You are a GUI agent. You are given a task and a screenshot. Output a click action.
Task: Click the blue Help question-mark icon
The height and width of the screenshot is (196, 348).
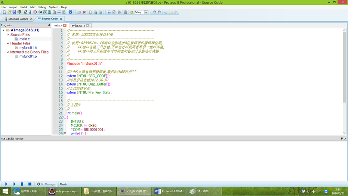tap(70, 12)
